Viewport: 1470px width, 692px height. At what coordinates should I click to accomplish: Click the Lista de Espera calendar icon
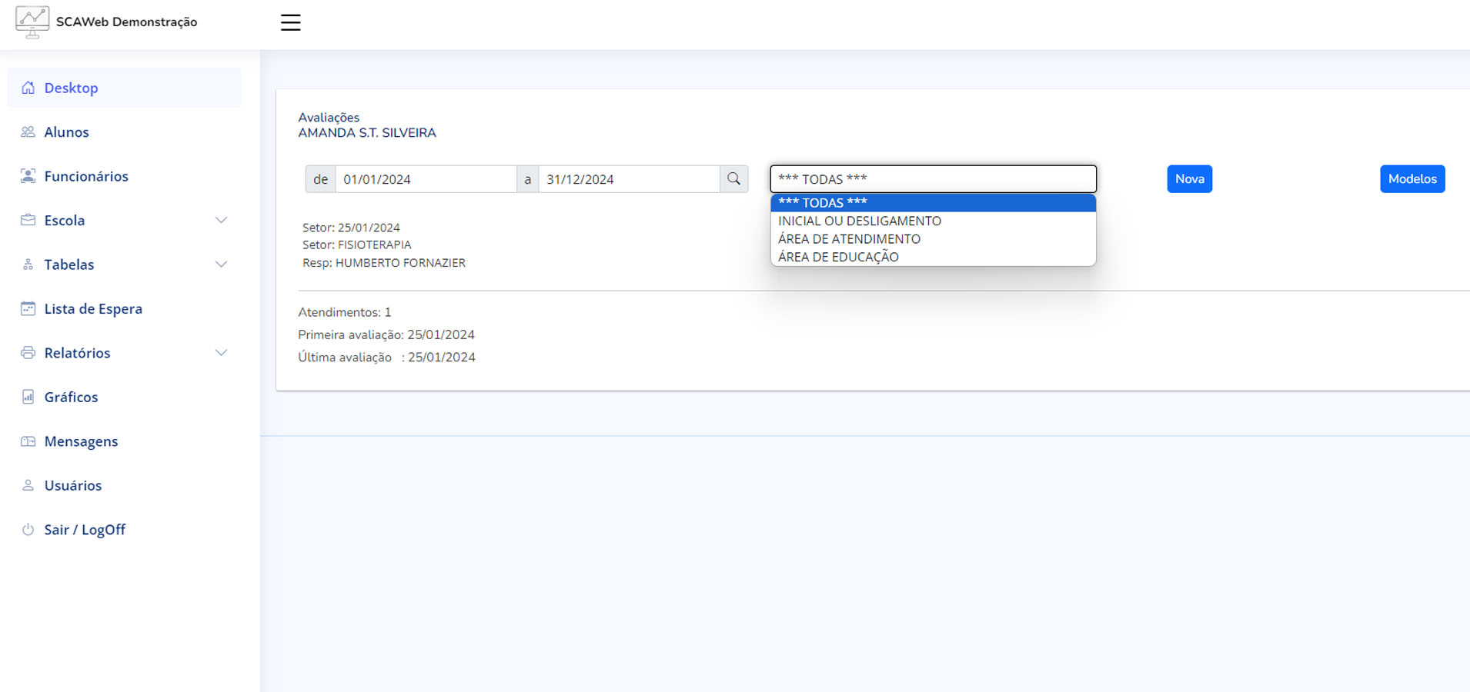[x=28, y=309]
